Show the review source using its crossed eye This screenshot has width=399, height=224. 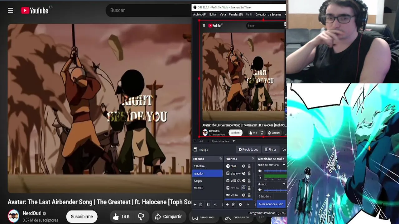pyautogui.click(x=244, y=188)
